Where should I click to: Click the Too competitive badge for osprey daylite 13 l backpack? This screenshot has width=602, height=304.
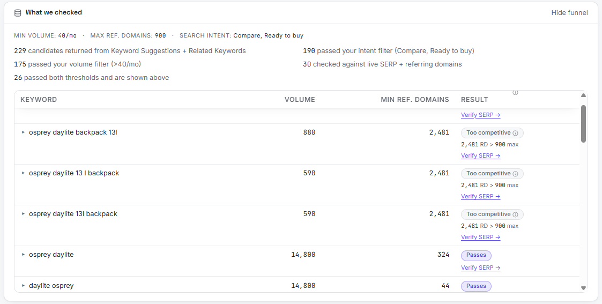[492, 174]
